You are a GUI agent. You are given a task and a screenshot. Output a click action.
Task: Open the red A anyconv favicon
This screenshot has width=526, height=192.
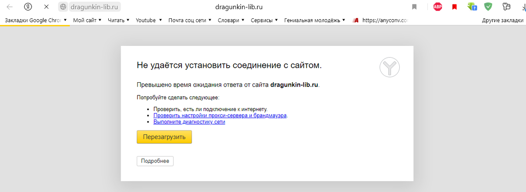(x=356, y=20)
